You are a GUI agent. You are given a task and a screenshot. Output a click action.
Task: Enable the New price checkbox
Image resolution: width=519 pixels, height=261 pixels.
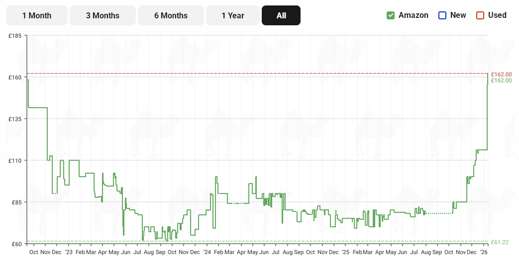click(442, 15)
